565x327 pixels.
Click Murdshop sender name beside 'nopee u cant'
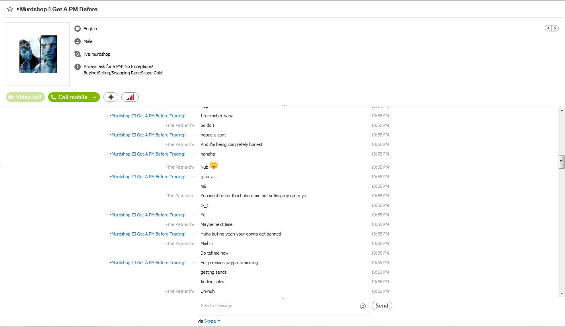[x=148, y=135]
